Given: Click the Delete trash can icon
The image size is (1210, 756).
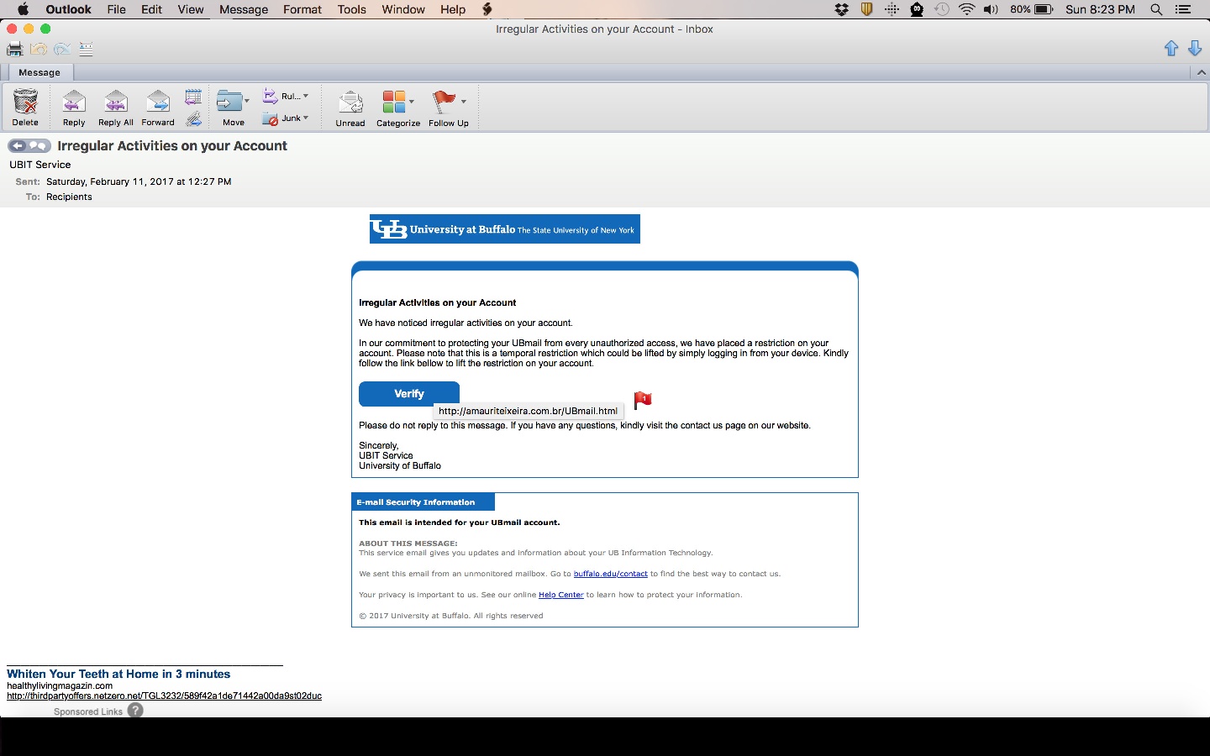Looking at the screenshot, I should pos(25,102).
